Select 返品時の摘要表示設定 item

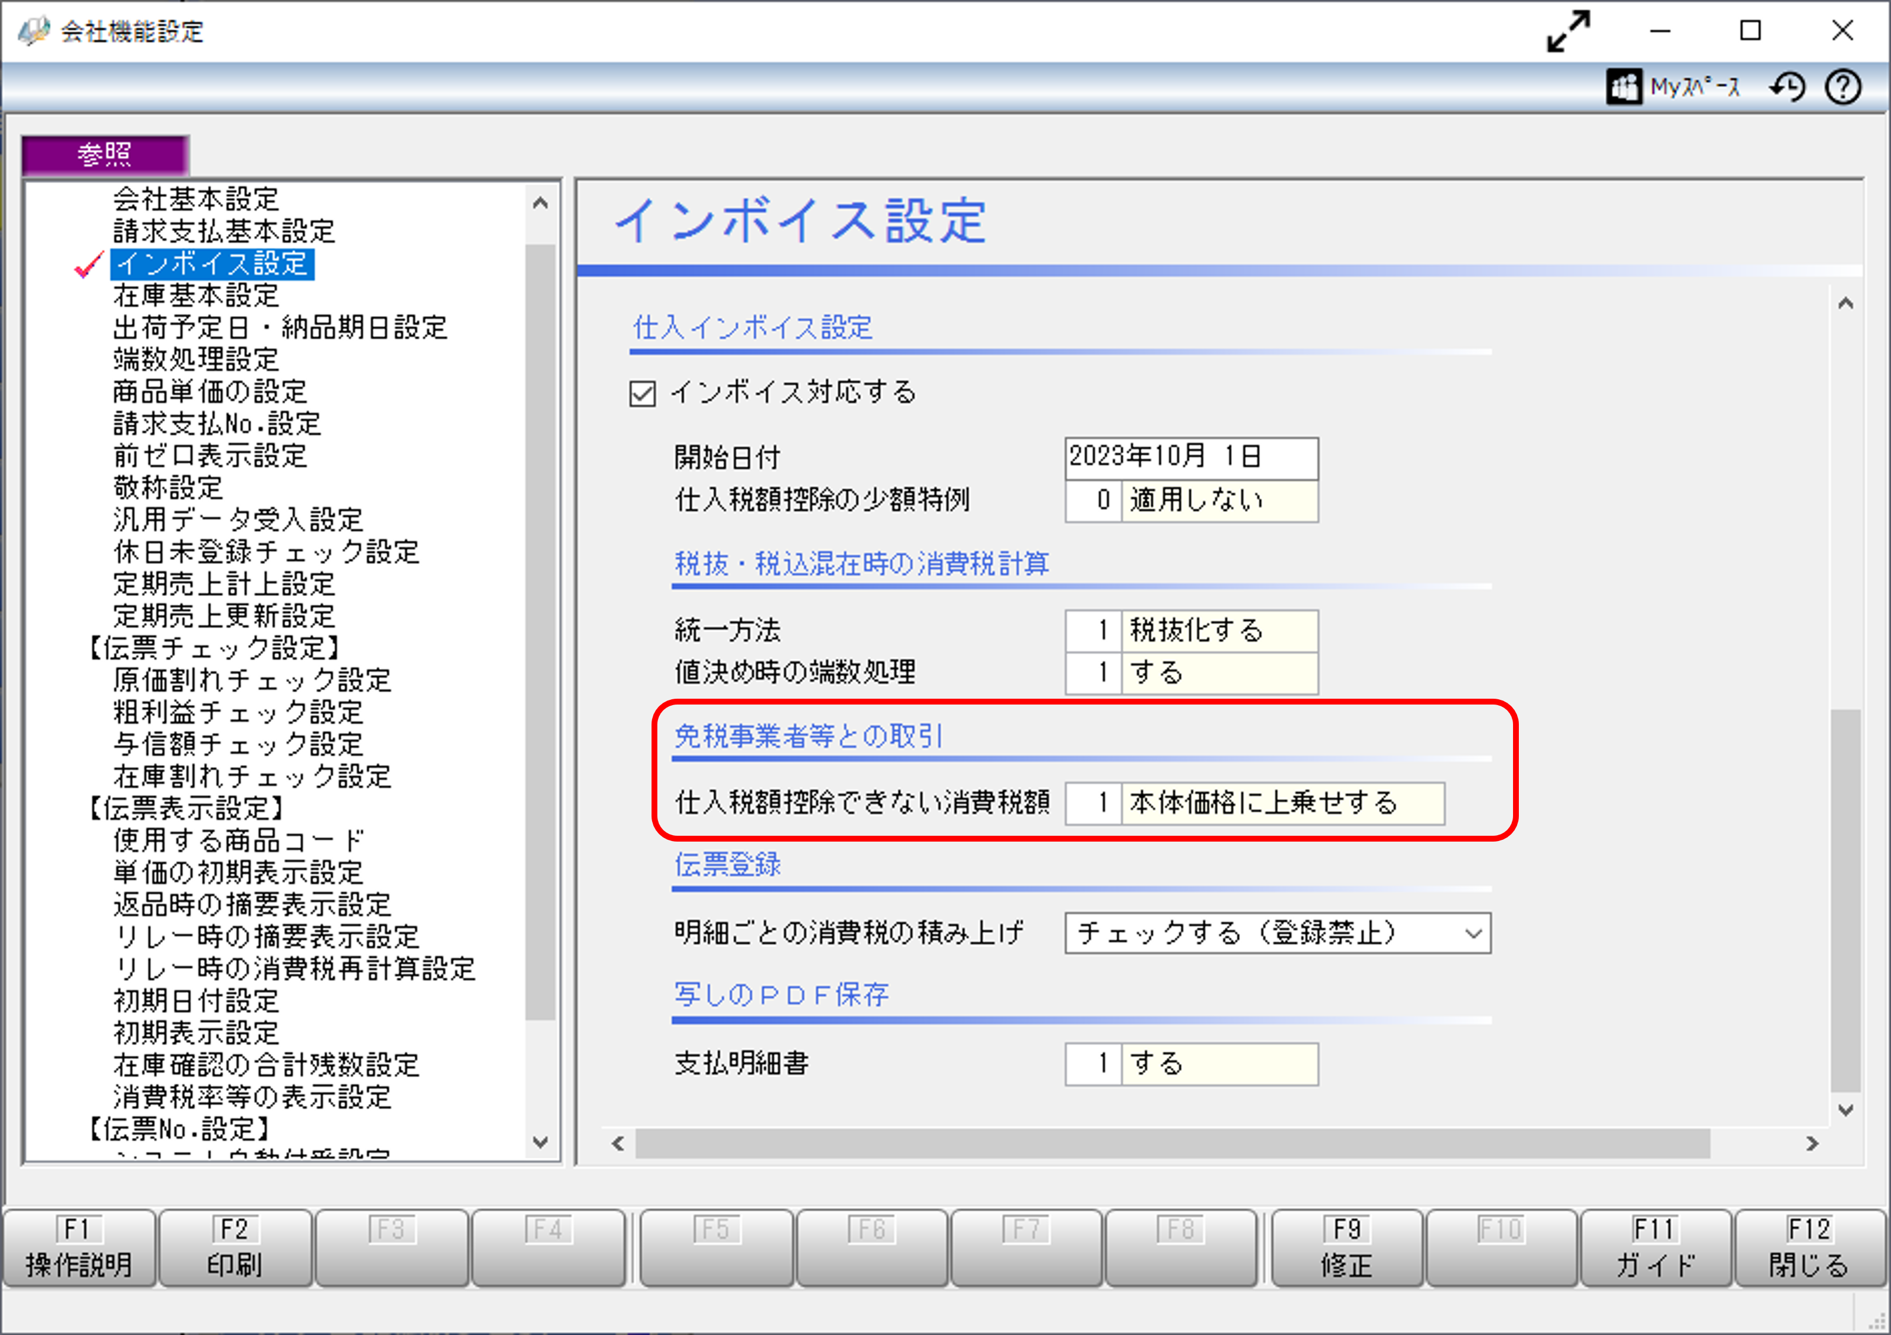coord(252,905)
